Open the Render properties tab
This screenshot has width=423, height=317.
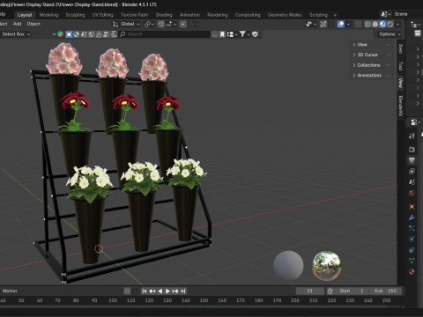coord(412,149)
